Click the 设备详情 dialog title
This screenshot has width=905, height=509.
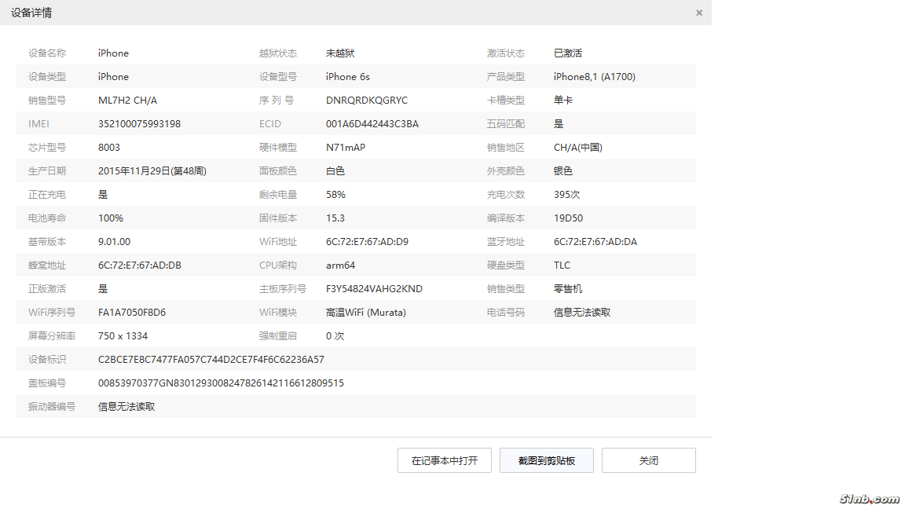tap(31, 13)
